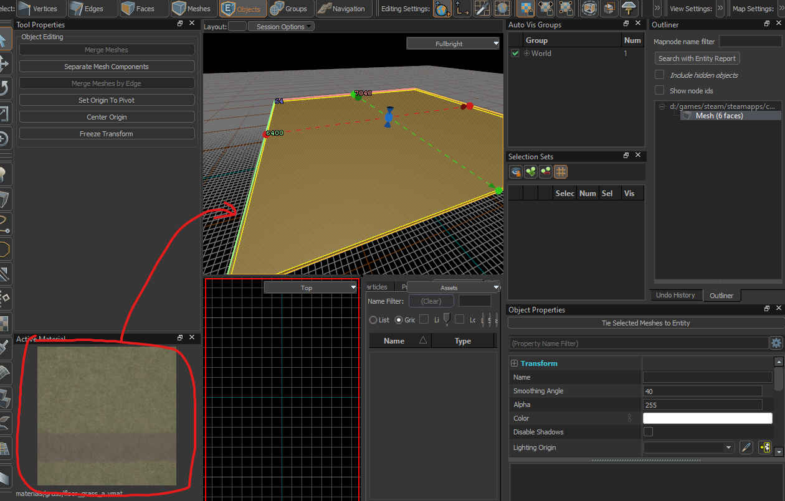785x501 pixels.
Task: Switch to the Undo History tab
Action: 675,295
